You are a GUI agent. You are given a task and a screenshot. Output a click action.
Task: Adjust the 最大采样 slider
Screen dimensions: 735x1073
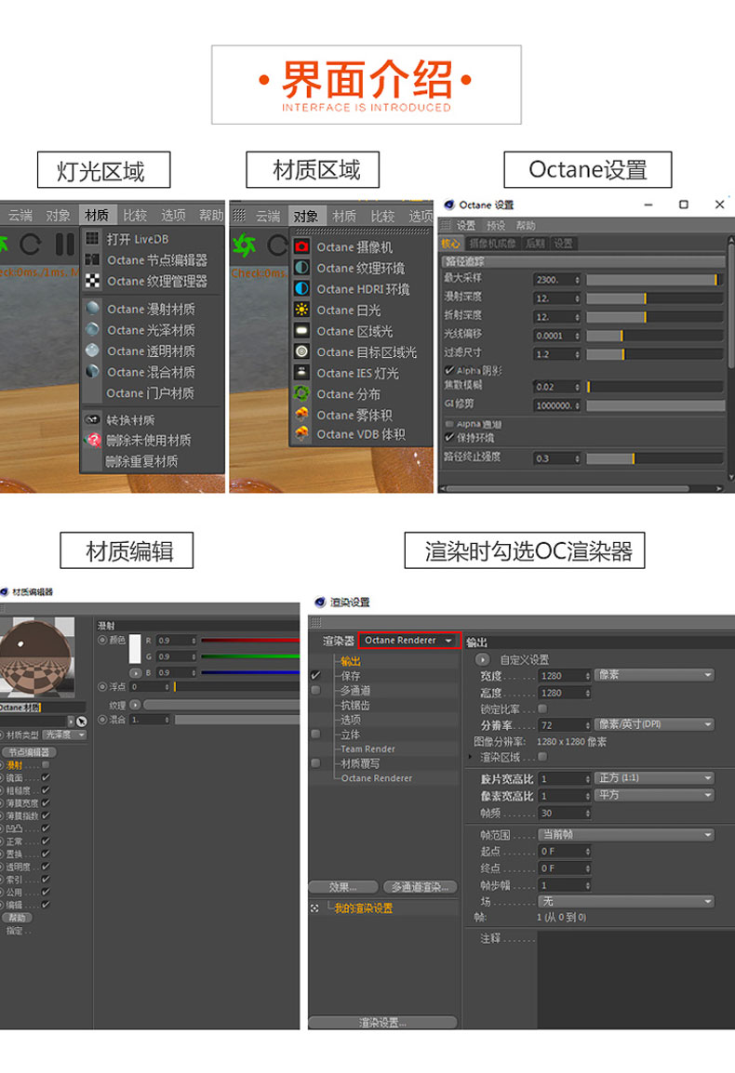point(655,279)
